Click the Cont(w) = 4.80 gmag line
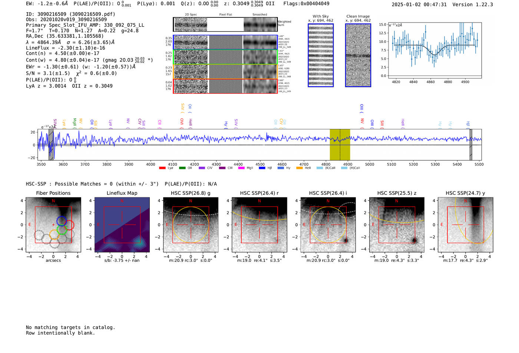 [89, 60]
